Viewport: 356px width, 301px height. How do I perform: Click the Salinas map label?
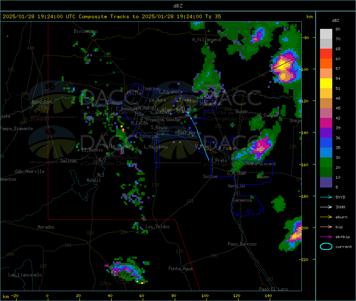click(x=68, y=161)
